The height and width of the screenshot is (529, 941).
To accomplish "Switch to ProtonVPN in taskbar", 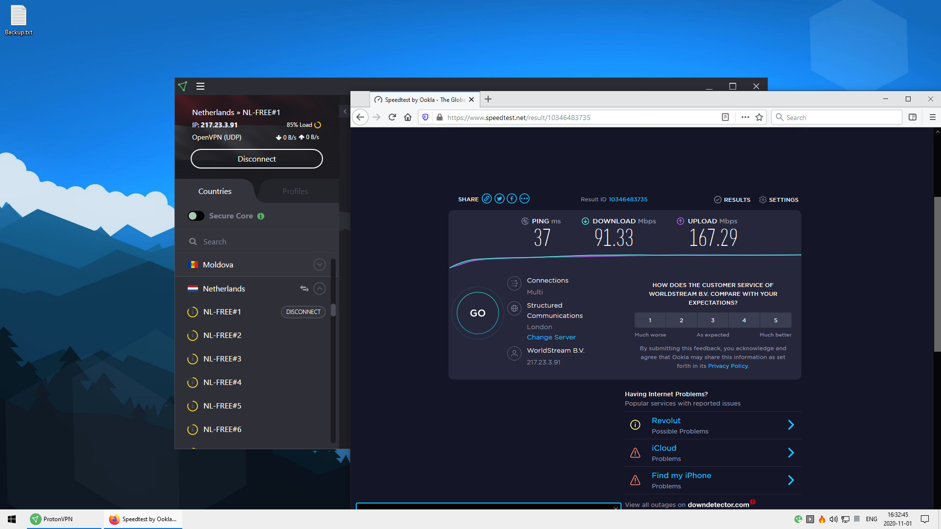I will coord(64,519).
